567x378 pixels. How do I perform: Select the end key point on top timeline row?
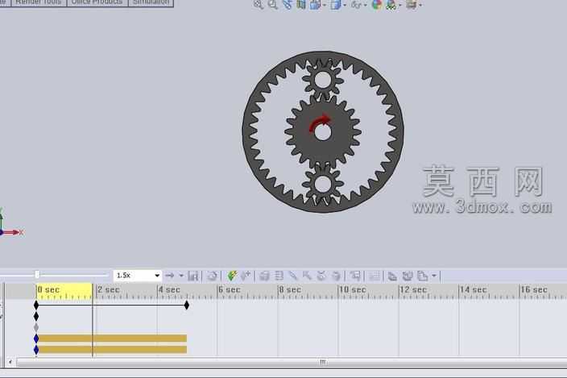coord(187,305)
